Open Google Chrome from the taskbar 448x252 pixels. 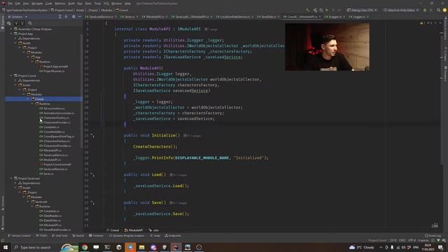[85, 247]
